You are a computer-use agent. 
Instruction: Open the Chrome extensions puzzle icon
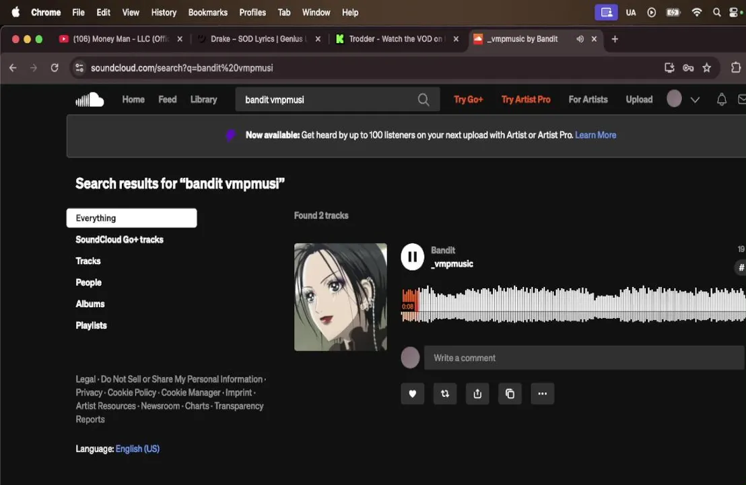(735, 68)
